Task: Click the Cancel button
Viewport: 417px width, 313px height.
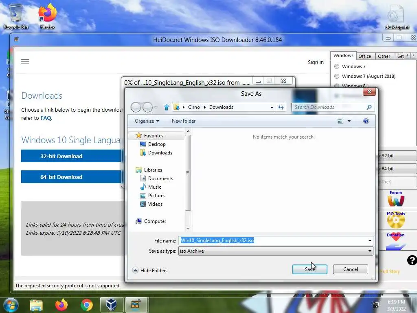Action: [x=351, y=269]
